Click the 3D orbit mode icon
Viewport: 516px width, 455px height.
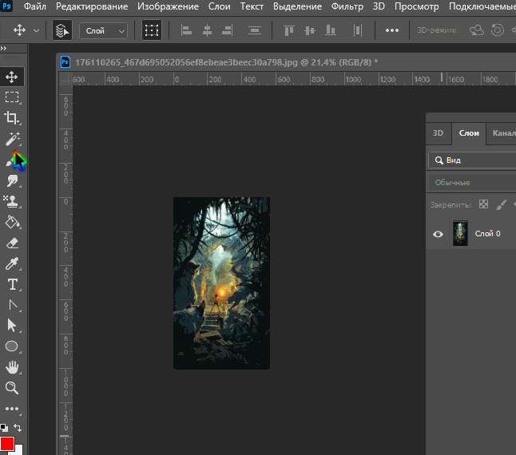click(x=477, y=30)
